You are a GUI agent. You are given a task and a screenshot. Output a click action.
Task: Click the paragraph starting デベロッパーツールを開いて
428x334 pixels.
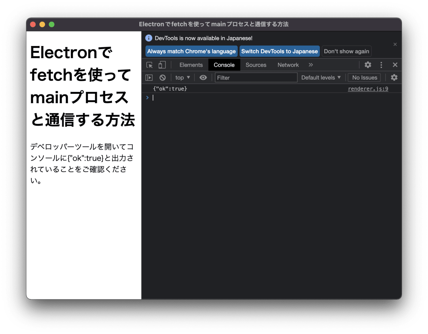[82, 164]
